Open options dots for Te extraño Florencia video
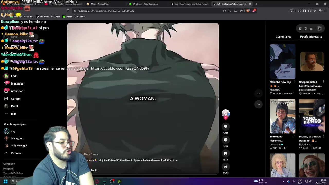Image resolution: width=329 pixels, height=185 pixels. 294,137
